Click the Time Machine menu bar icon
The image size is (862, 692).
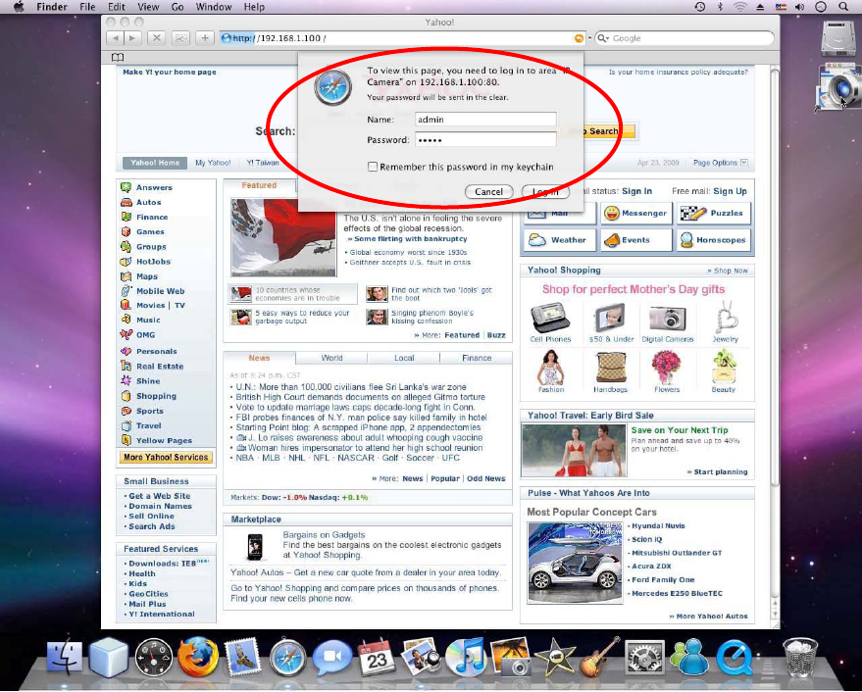point(700,7)
